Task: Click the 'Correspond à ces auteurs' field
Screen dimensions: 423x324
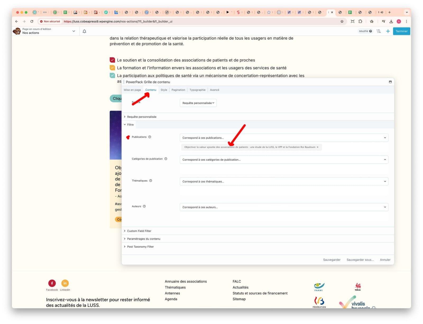Action: tap(284, 207)
